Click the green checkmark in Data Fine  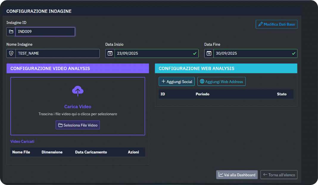pyautogui.click(x=294, y=53)
